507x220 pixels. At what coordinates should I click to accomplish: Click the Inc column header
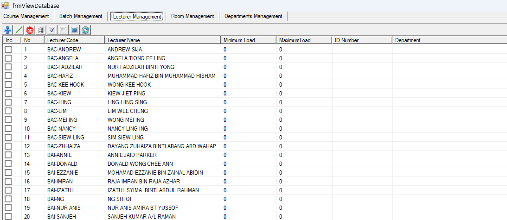pyautogui.click(x=12, y=40)
